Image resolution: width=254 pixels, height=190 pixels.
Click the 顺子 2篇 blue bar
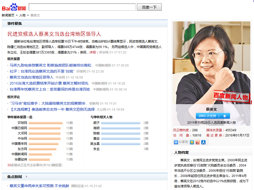click(x=121, y=123)
